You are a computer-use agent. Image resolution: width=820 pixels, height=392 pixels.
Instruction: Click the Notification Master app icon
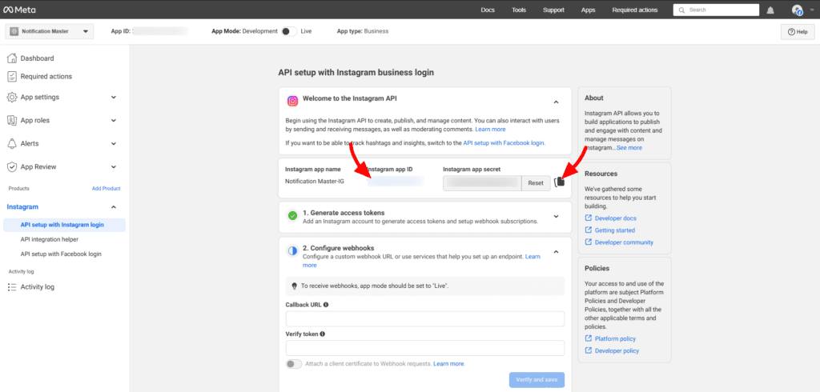click(x=14, y=31)
